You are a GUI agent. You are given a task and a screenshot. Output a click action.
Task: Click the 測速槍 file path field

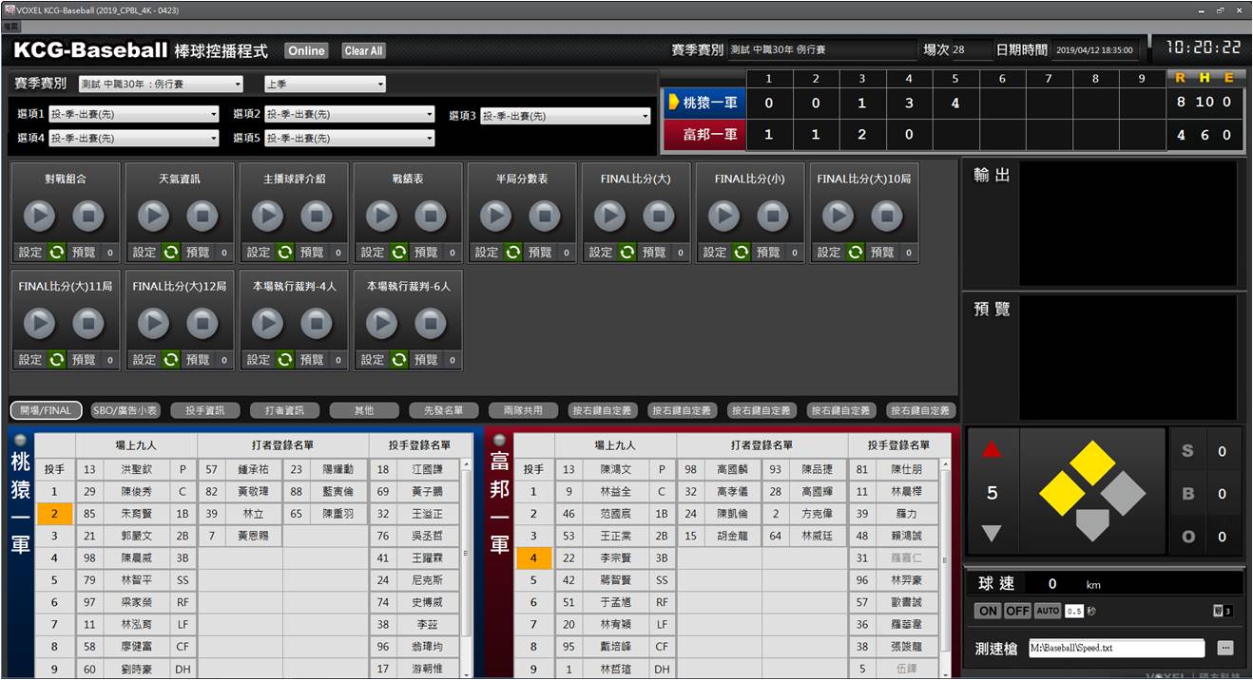[x=1116, y=648]
